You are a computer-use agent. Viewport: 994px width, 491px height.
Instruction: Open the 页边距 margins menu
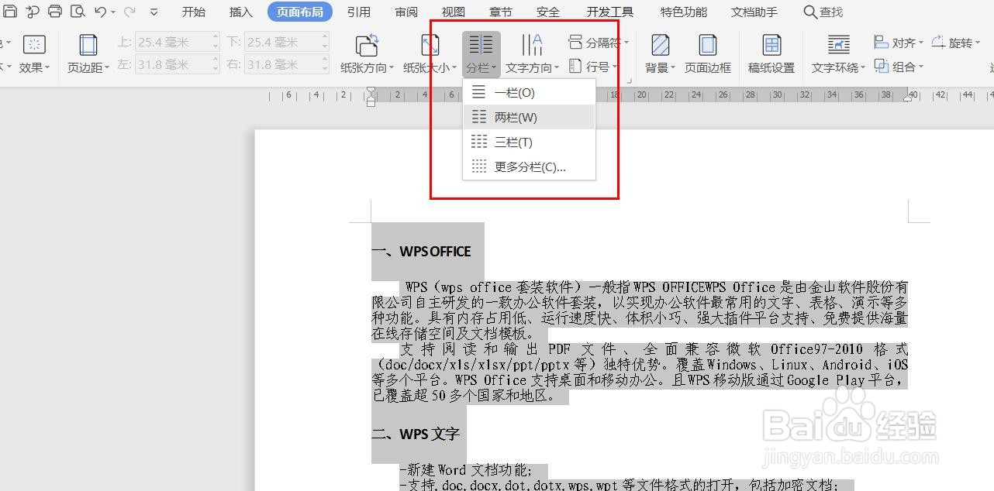point(88,53)
